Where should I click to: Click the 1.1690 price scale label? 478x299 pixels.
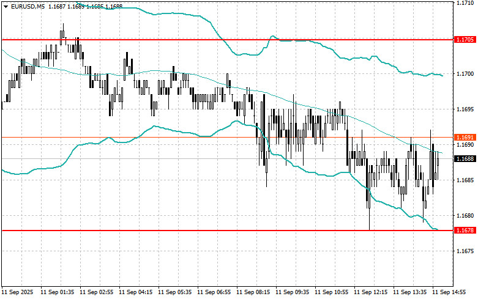click(465, 145)
